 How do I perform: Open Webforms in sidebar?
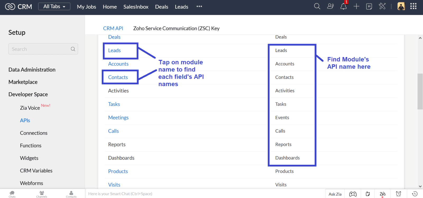(31, 183)
